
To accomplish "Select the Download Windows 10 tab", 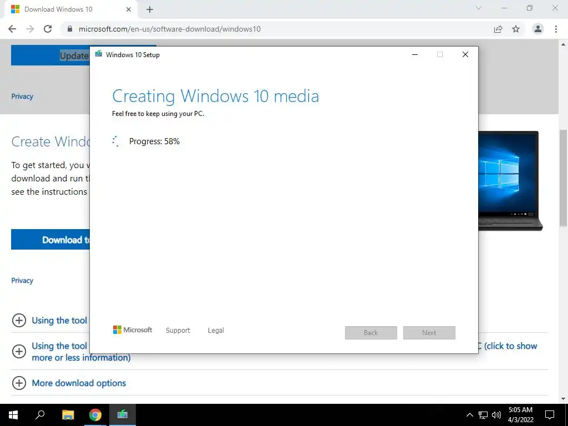I will point(71,9).
